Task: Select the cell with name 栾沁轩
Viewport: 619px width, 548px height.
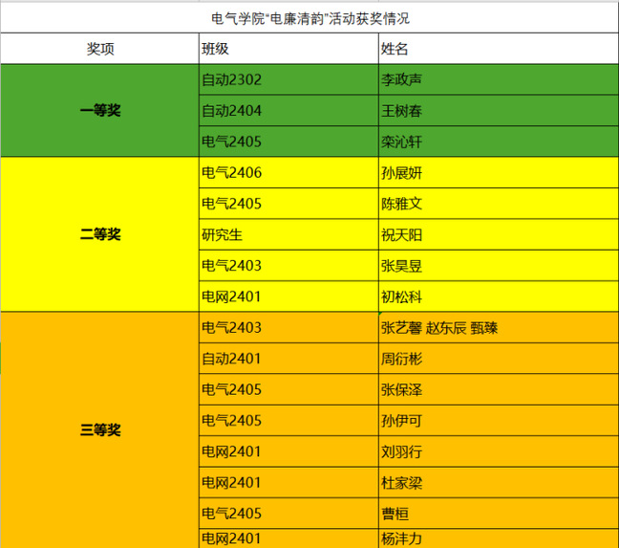Action: (x=497, y=142)
